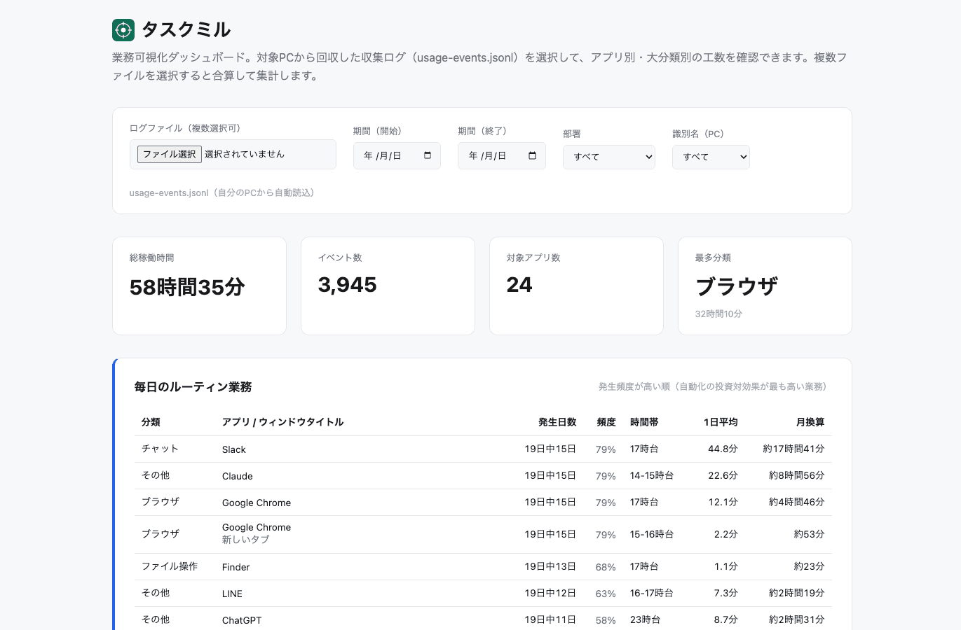Focus the 期間（開始） date field

pyautogui.click(x=397, y=155)
